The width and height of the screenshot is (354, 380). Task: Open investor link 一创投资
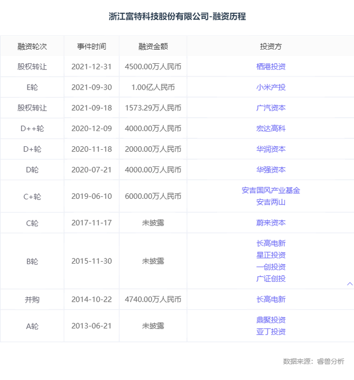[271, 267]
